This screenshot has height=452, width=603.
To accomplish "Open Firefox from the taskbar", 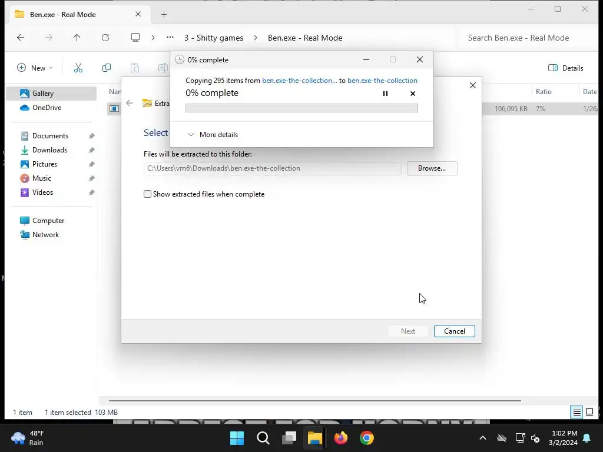I will click(x=341, y=438).
